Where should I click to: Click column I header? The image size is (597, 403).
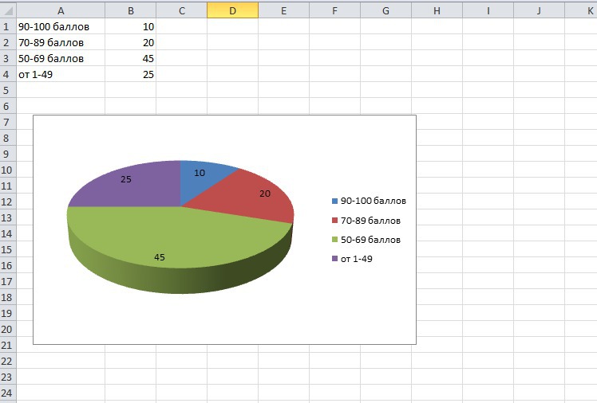click(488, 10)
